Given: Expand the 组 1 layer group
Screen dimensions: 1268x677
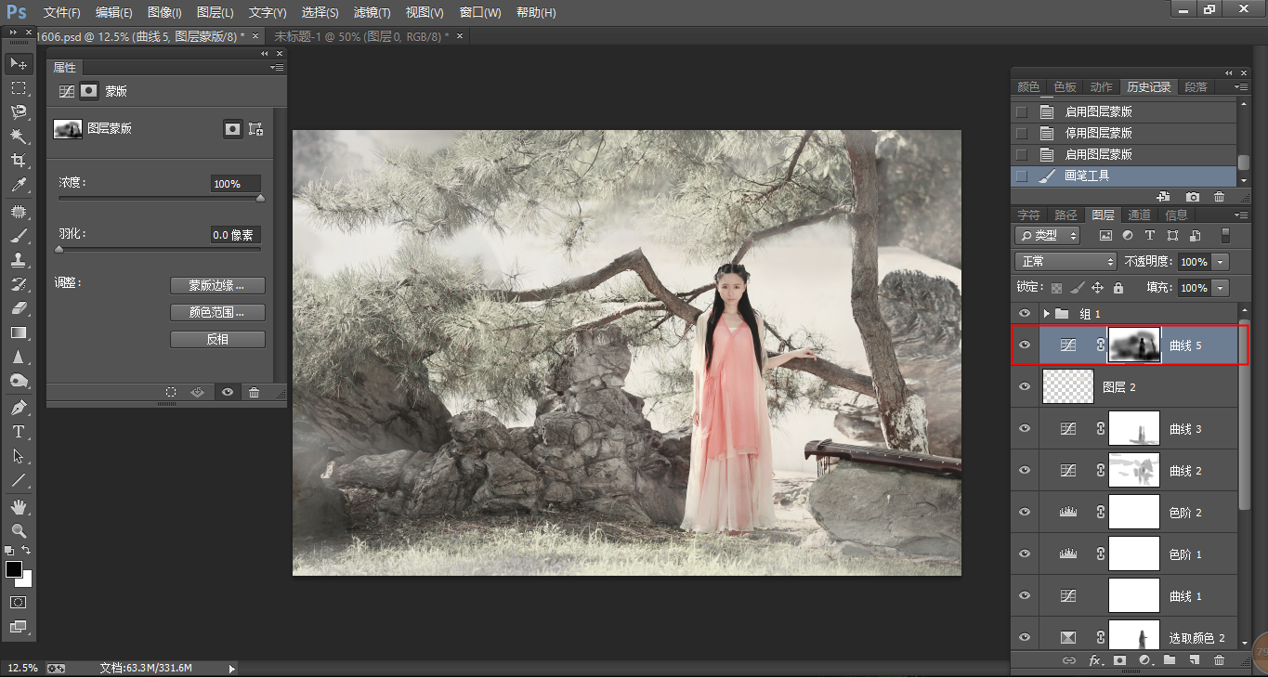Looking at the screenshot, I should click(1046, 314).
